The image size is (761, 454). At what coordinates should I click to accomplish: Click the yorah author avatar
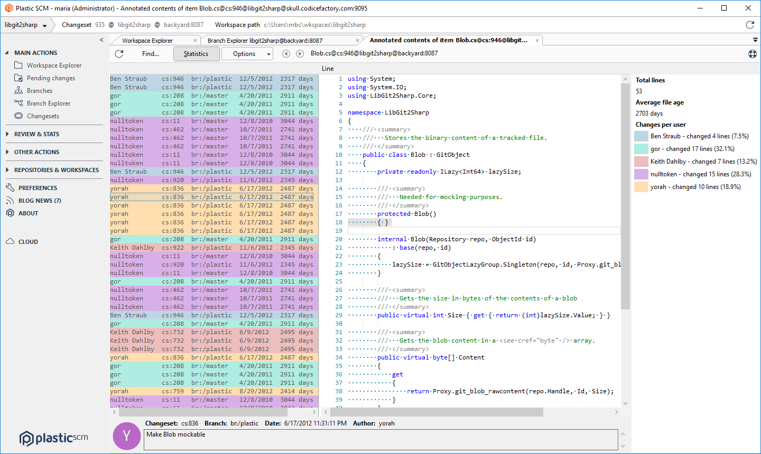point(127,436)
